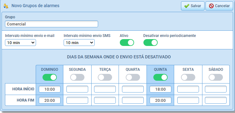Image resolution: width=235 pixels, height=113 pixels.
Task: Click the Grupo name field containing Comercial
Action: (x=52, y=24)
